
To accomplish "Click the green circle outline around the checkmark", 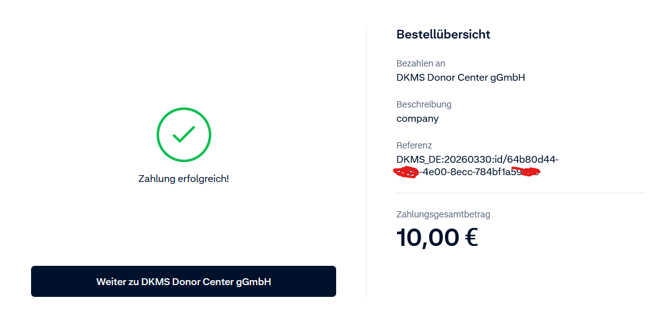I will tap(158, 135).
